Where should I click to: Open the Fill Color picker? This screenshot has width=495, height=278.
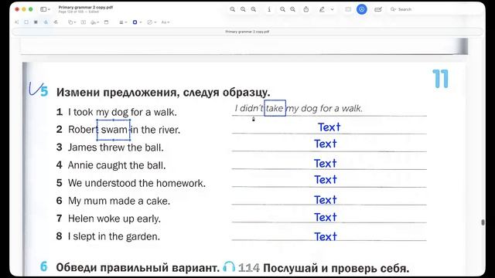coord(152,22)
